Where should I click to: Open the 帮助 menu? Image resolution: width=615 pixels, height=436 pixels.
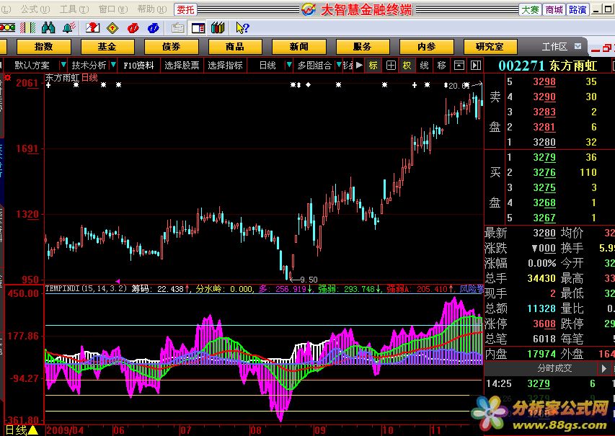coord(151,9)
